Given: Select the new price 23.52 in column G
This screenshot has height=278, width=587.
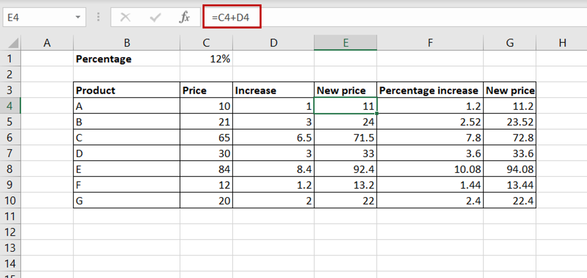Looking at the screenshot, I should [x=510, y=122].
